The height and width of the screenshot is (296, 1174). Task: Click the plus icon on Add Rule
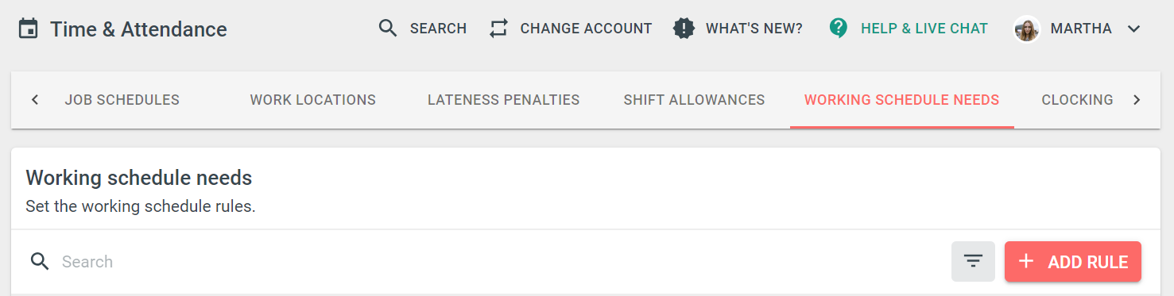(x=1026, y=261)
